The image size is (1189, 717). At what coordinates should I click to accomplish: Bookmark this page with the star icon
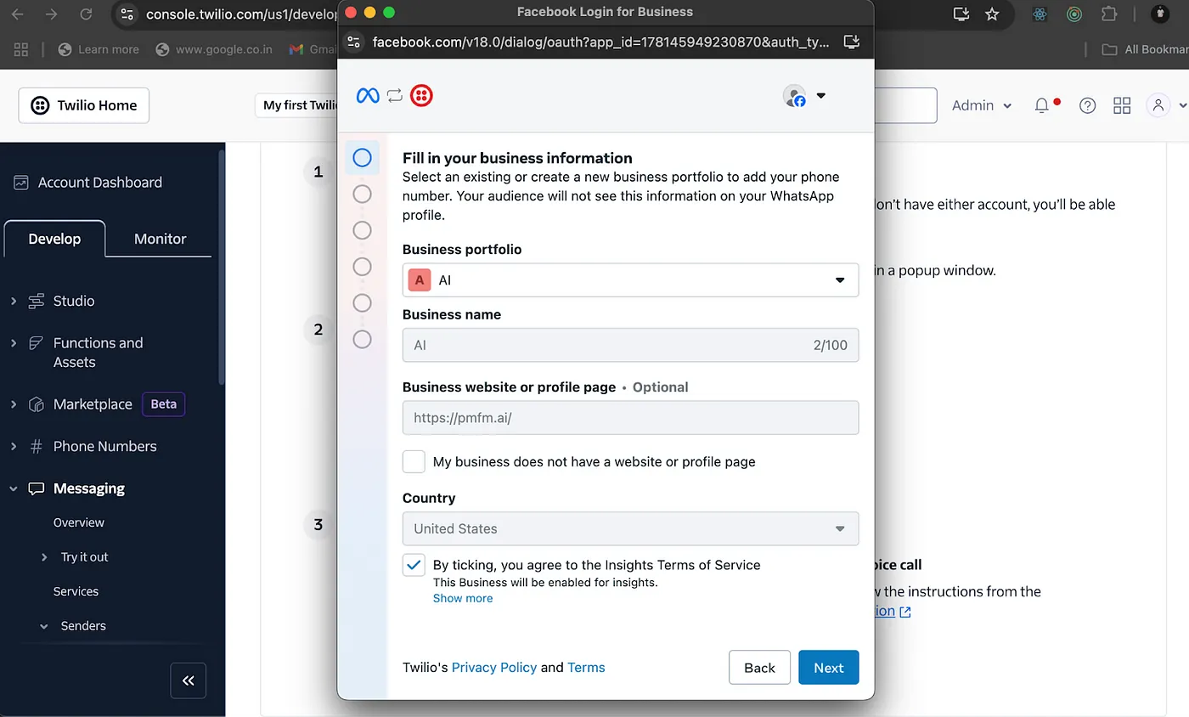click(992, 14)
